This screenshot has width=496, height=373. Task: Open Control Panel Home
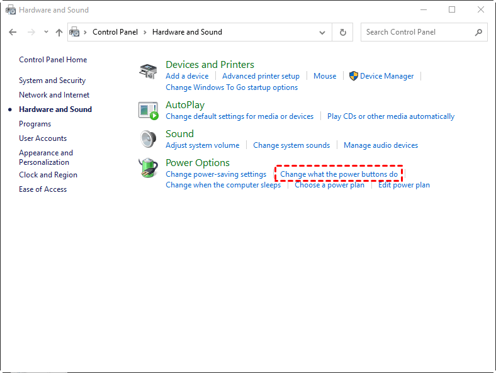pyautogui.click(x=53, y=60)
